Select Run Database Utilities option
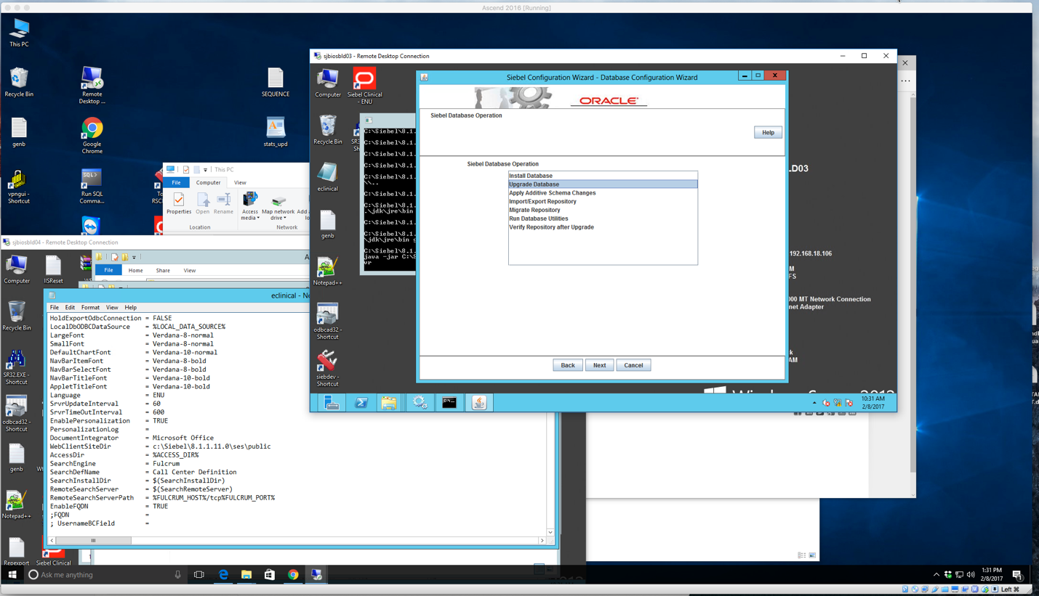1039x596 pixels. point(603,219)
